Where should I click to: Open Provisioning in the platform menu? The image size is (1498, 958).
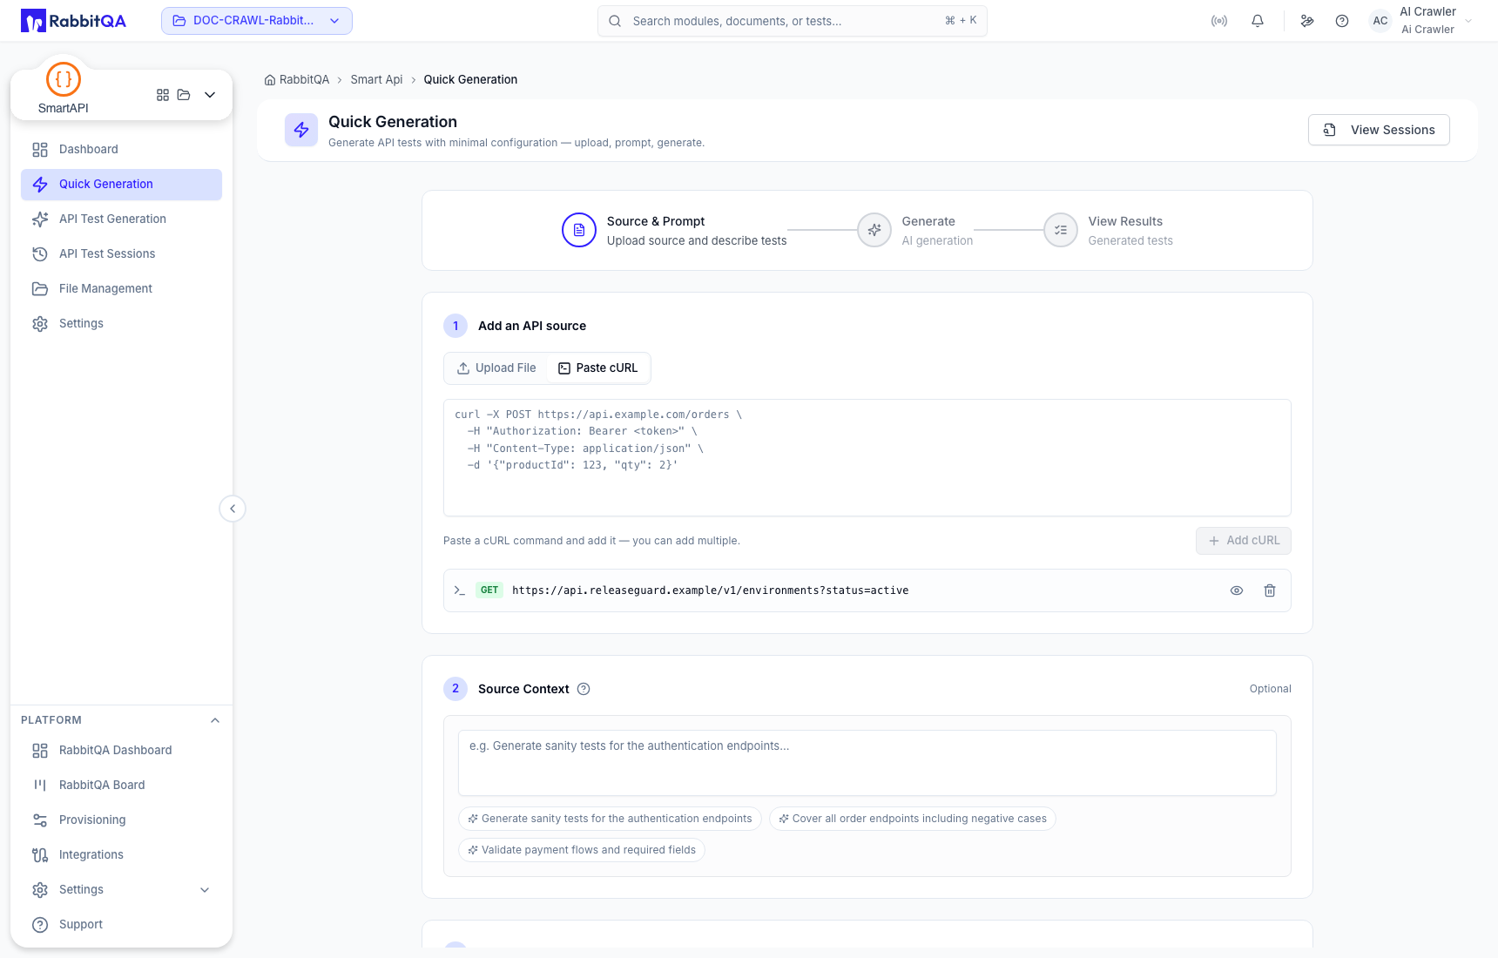121,820
